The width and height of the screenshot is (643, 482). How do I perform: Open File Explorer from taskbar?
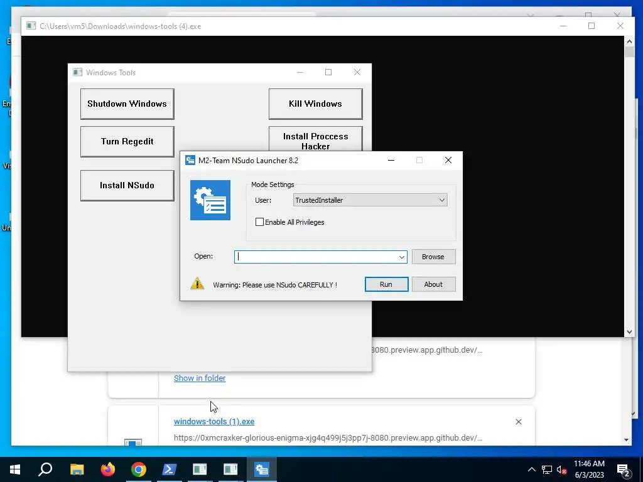click(77, 469)
